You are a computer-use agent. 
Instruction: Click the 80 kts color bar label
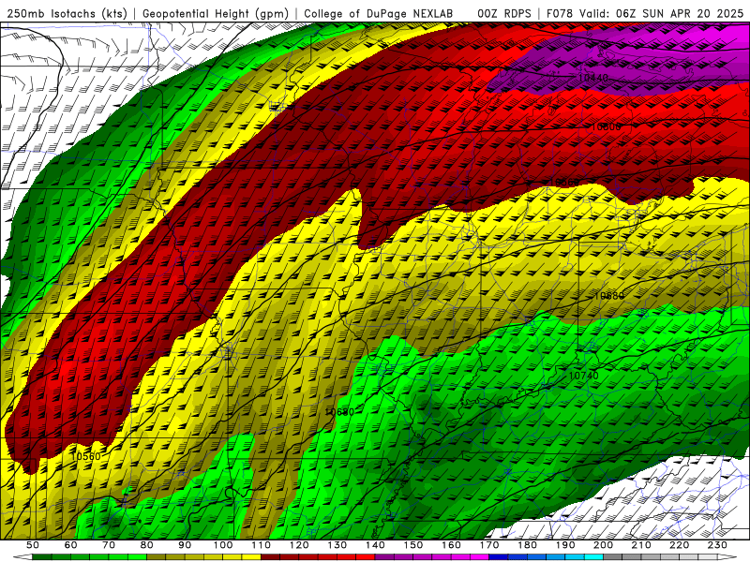pyautogui.click(x=147, y=545)
